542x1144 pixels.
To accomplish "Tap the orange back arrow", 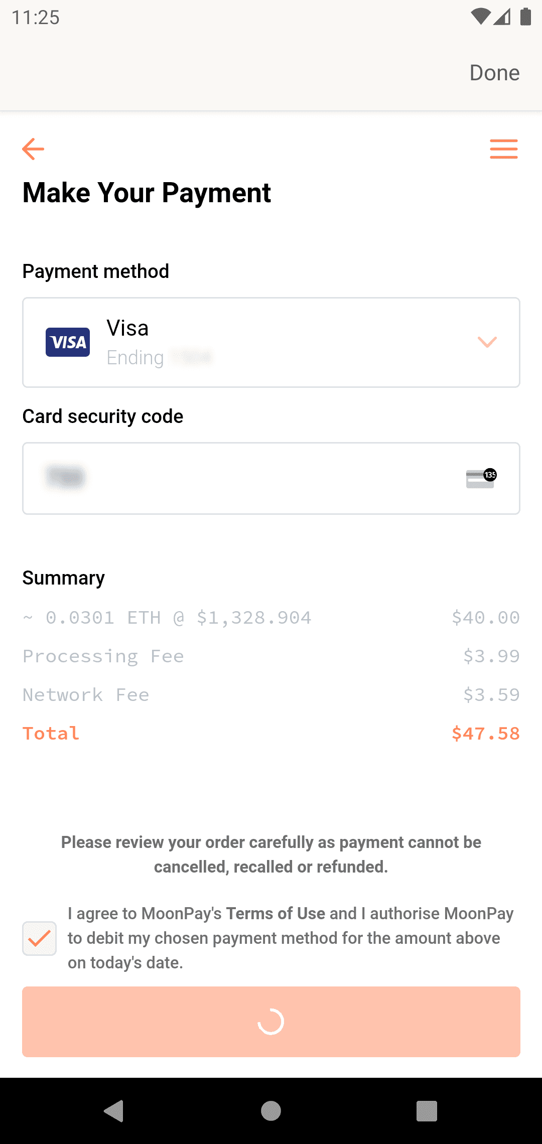I will point(33,149).
